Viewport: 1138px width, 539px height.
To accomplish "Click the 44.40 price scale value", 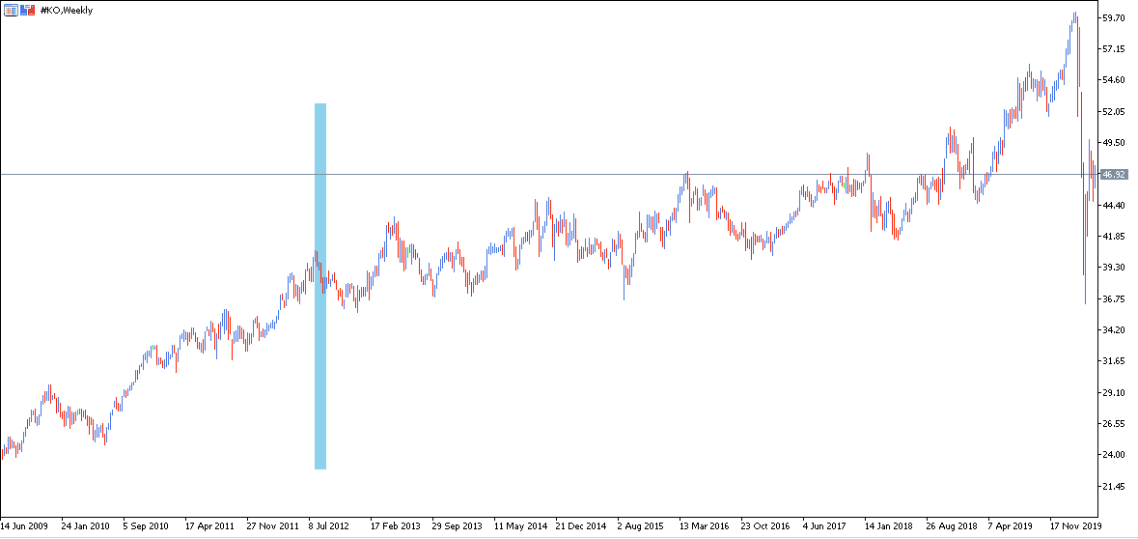I will [1113, 206].
